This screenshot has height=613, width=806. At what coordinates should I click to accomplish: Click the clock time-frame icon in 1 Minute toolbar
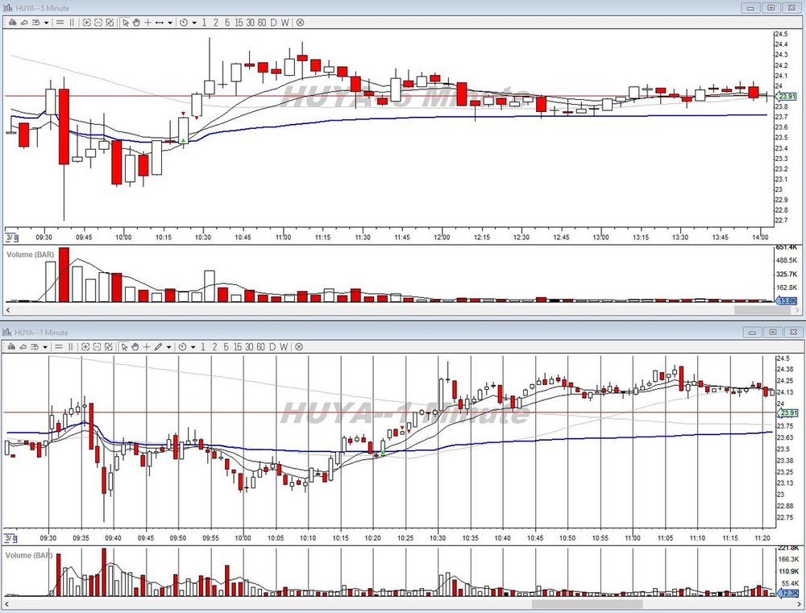point(182,347)
